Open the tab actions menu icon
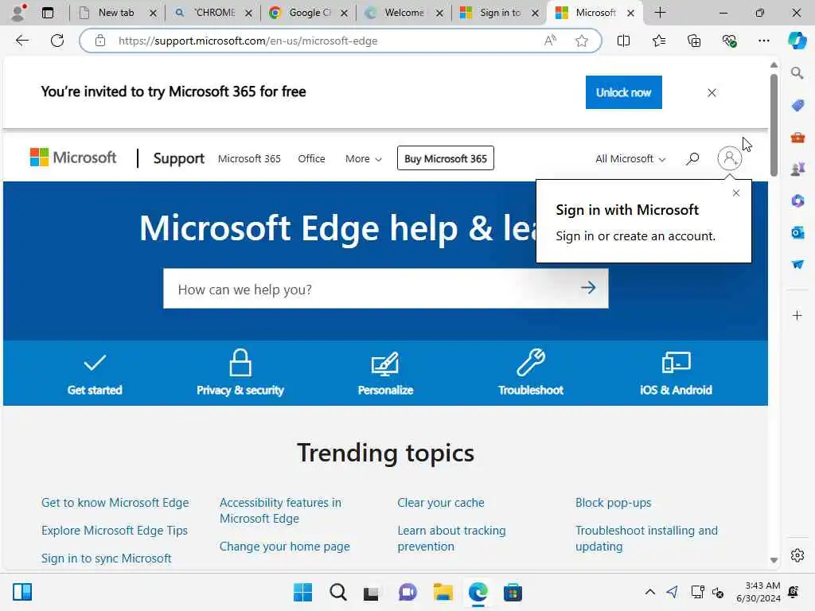The width and height of the screenshot is (815, 611). coord(48,13)
